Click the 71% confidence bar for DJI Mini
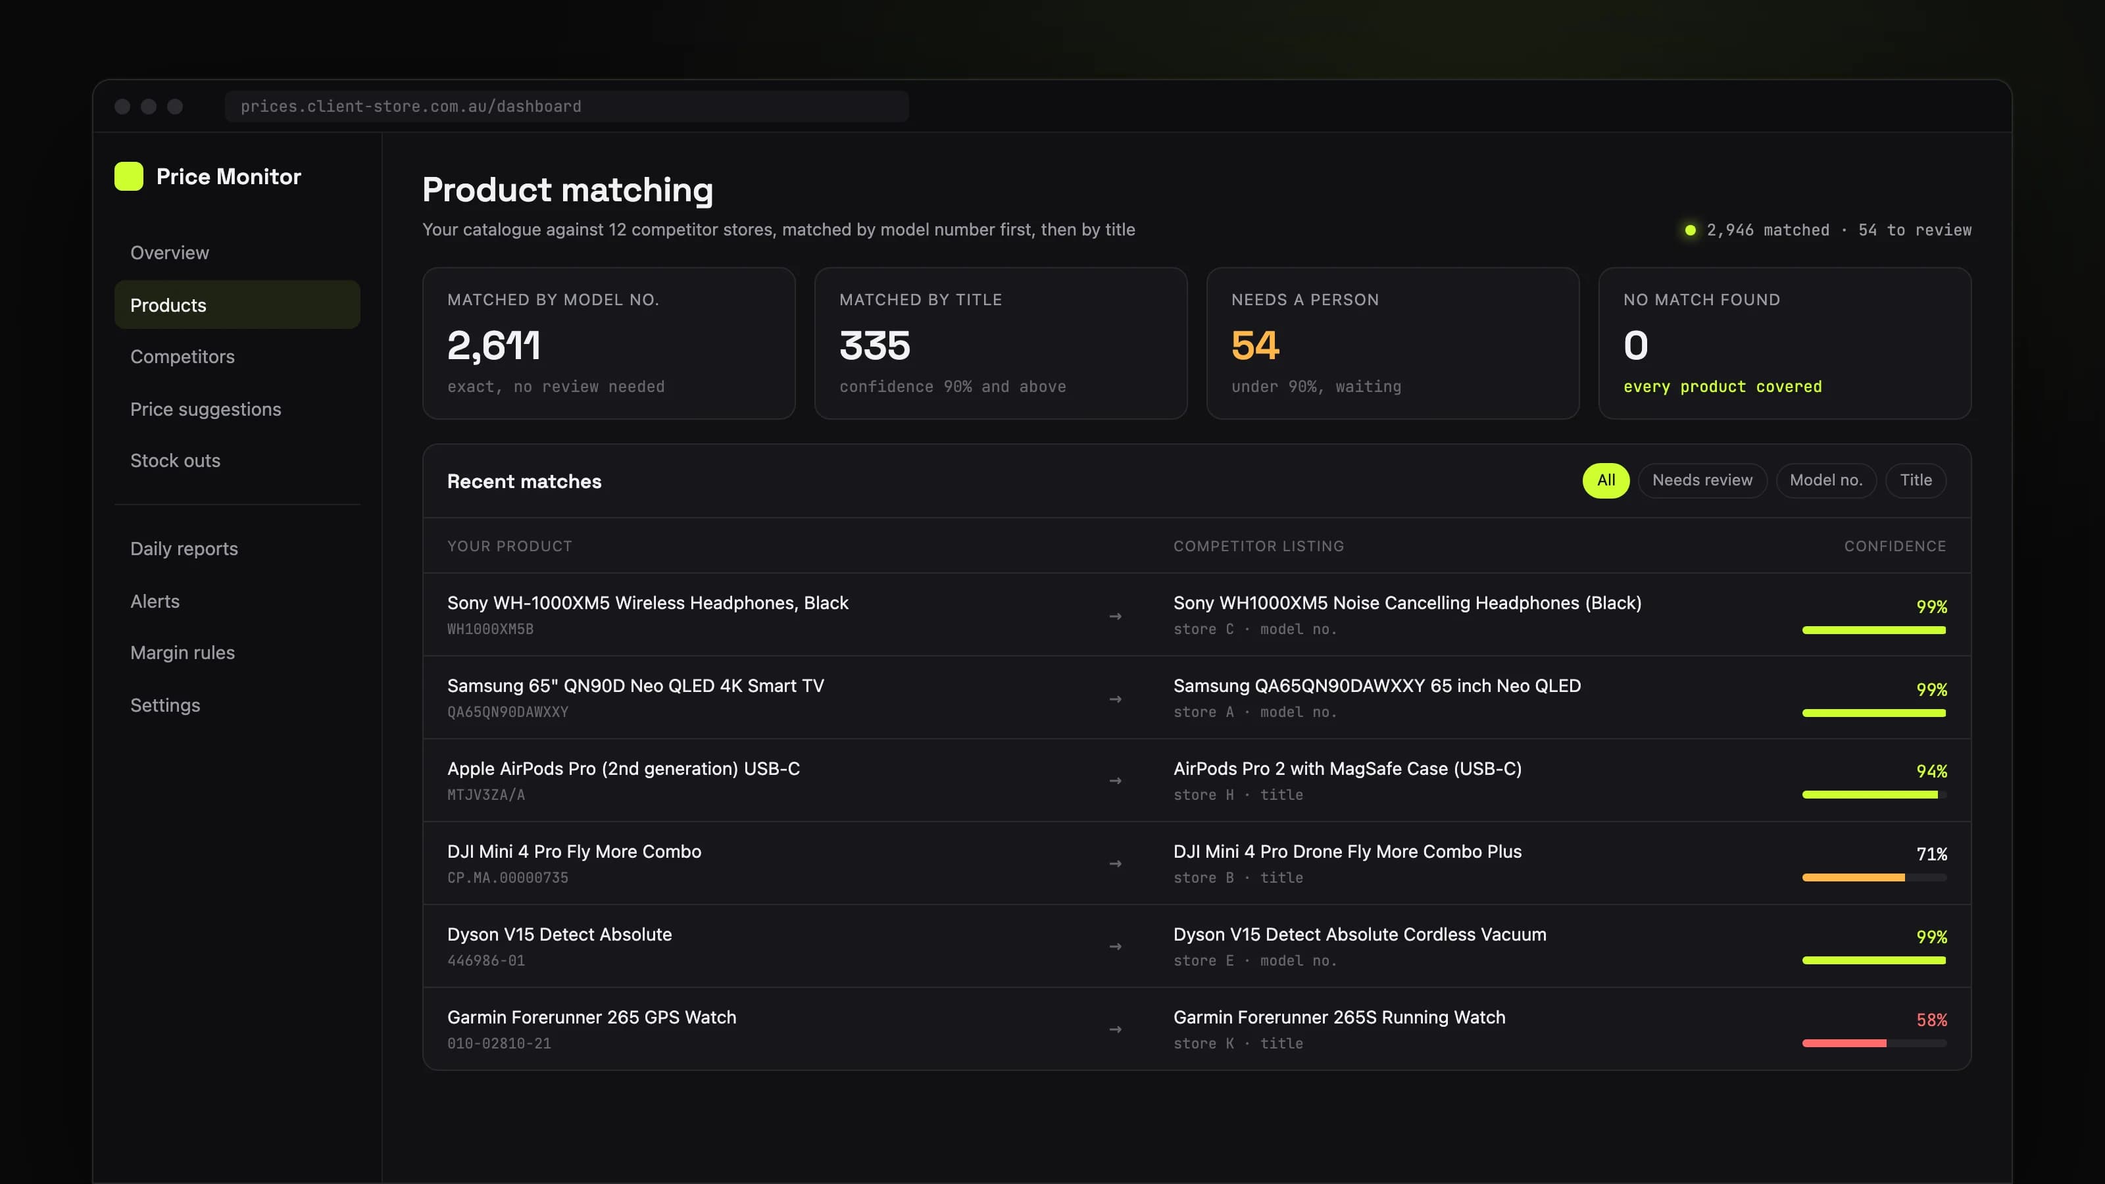2105x1184 pixels. click(1873, 877)
